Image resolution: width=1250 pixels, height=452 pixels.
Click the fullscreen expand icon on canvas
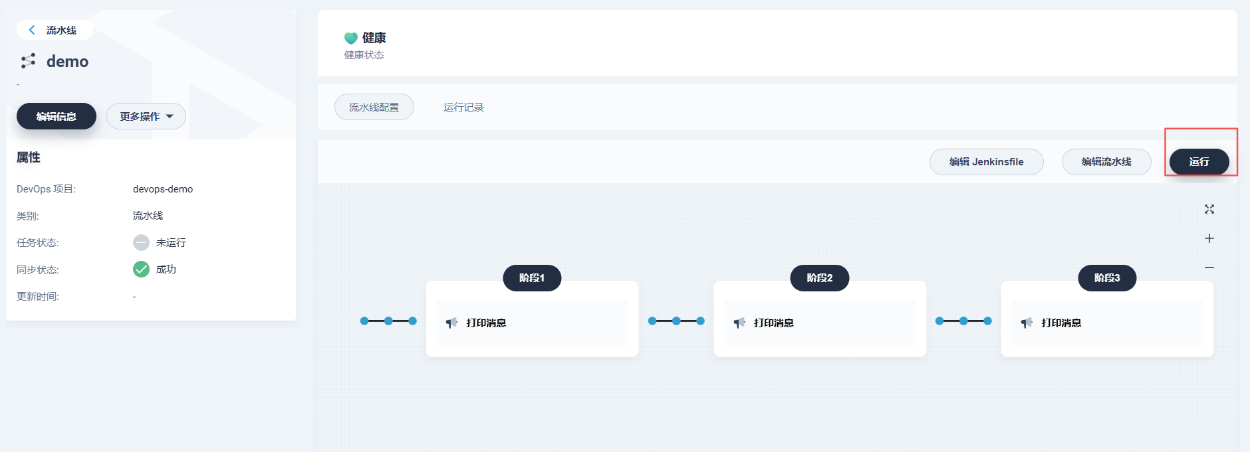1209,209
